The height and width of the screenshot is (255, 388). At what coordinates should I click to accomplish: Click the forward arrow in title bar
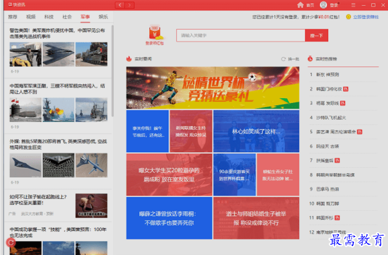(x=130, y=5)
